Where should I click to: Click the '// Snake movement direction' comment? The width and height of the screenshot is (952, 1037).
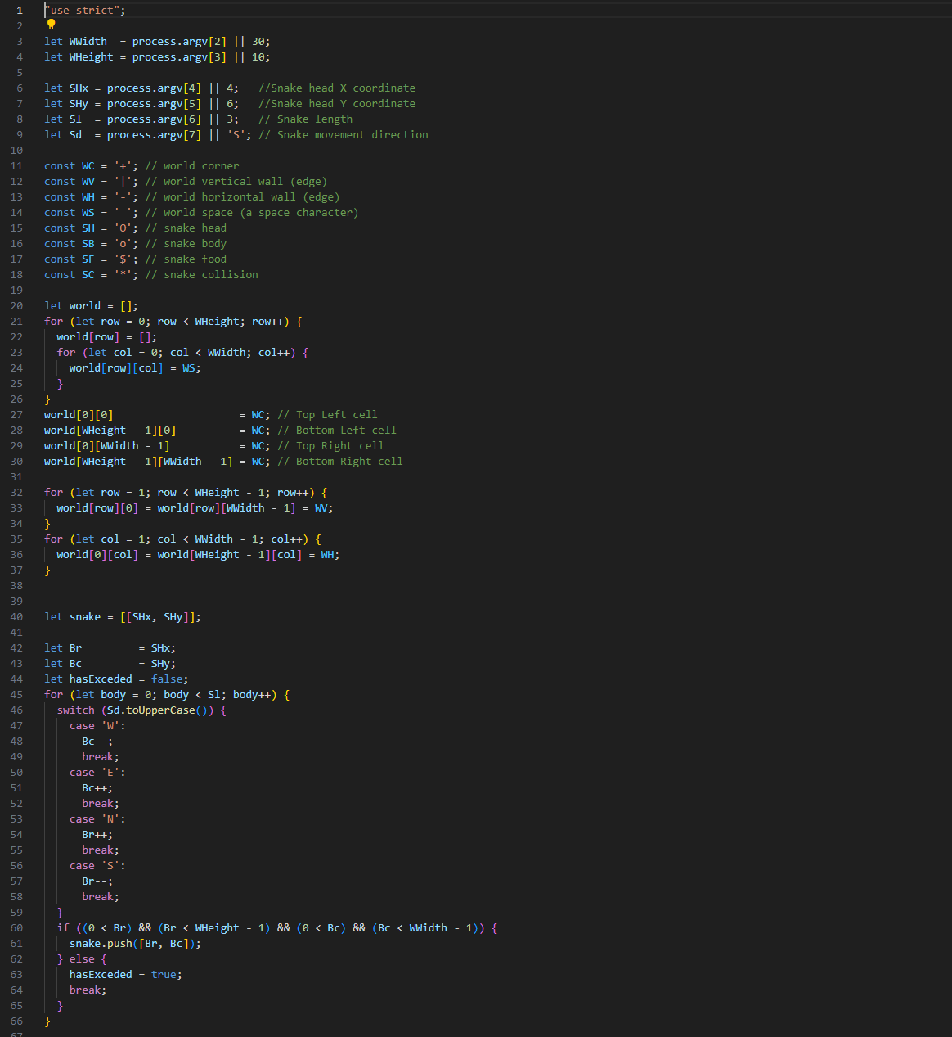point(343,135)
